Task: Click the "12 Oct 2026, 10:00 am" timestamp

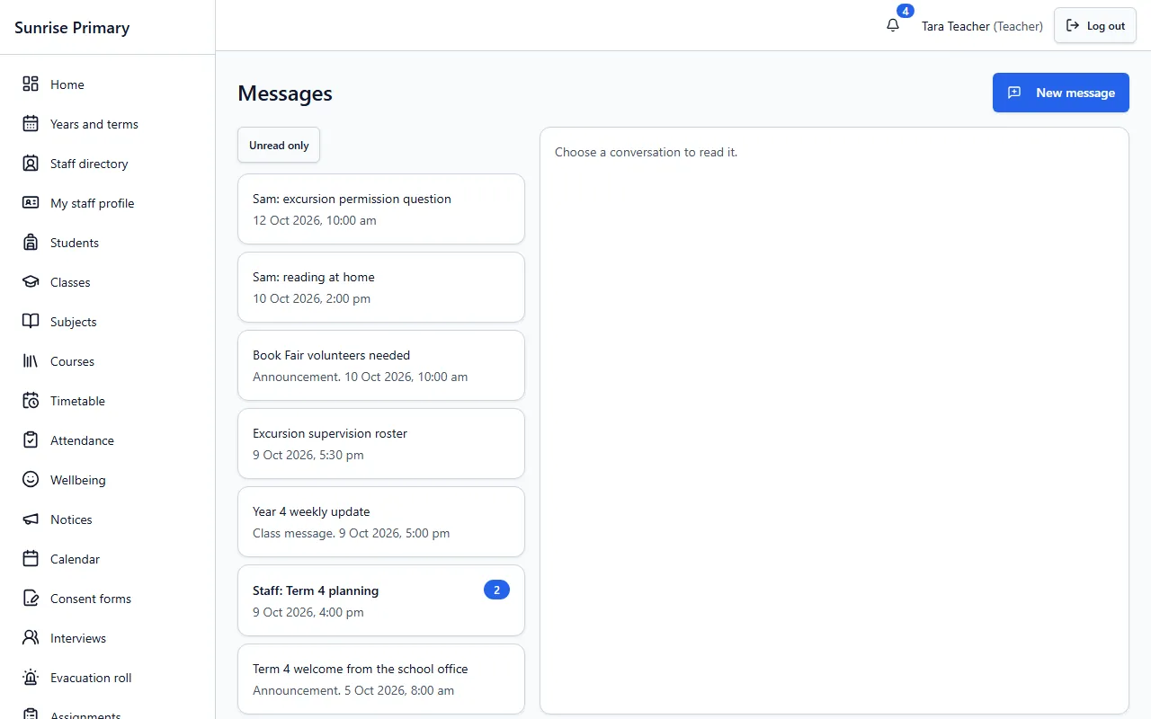Action: (x=315, y=220)
